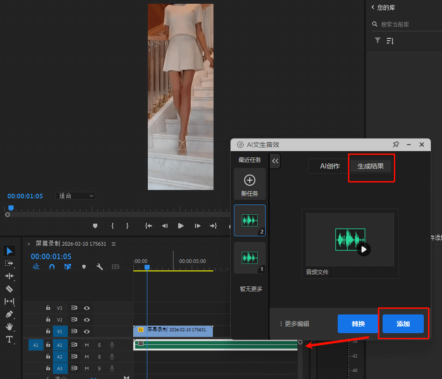Toggle lock on track V3
The height and width of the screenshot is (379, 442).
(48, 308)
